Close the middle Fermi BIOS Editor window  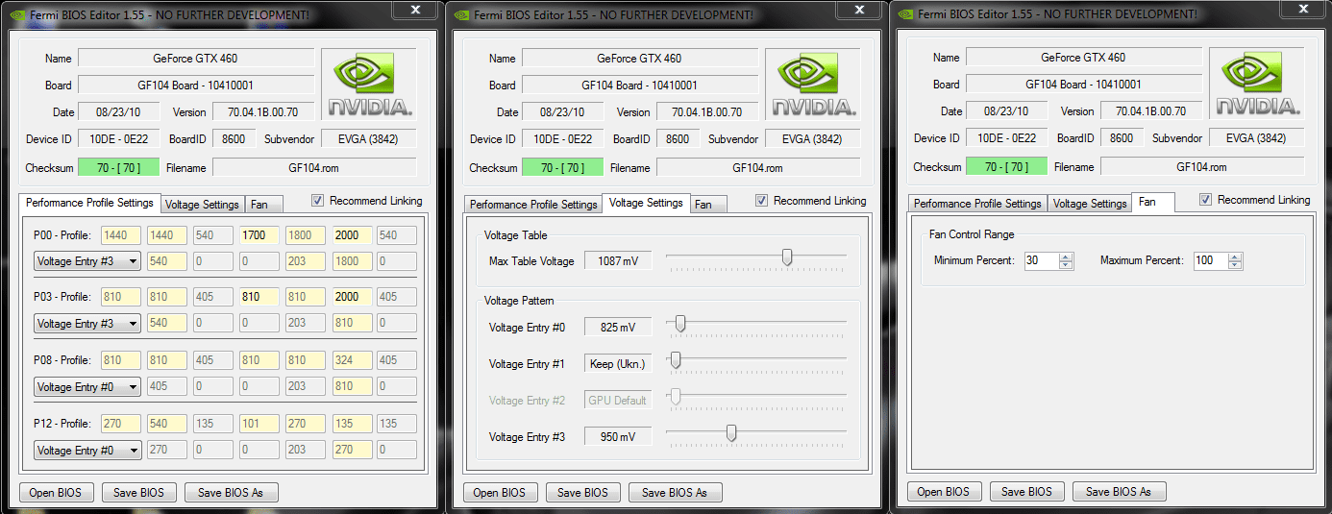[x=859, y=9]
